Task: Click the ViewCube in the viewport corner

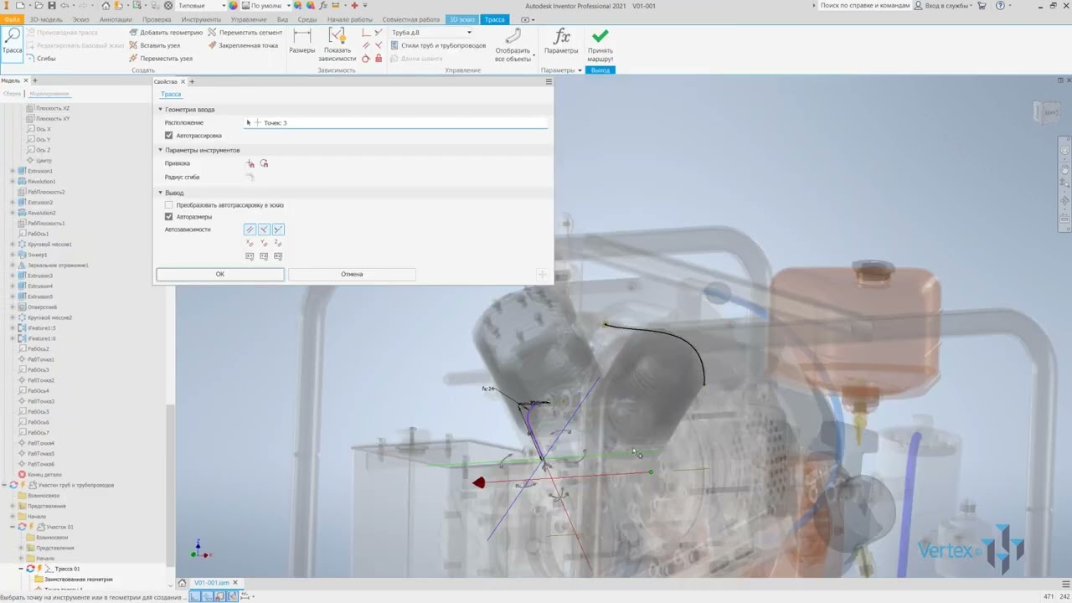Action: click(1046, 112)
